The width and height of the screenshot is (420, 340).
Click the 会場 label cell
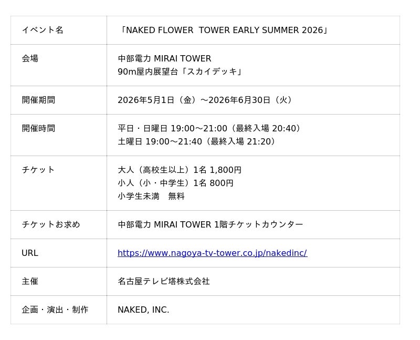click(30, 58)
